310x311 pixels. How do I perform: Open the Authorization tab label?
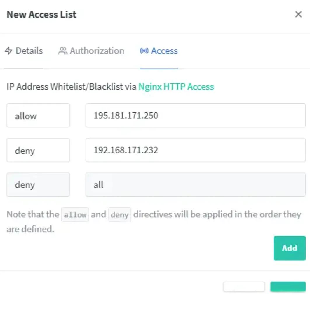pyautogui.click(x=97, y=51)
